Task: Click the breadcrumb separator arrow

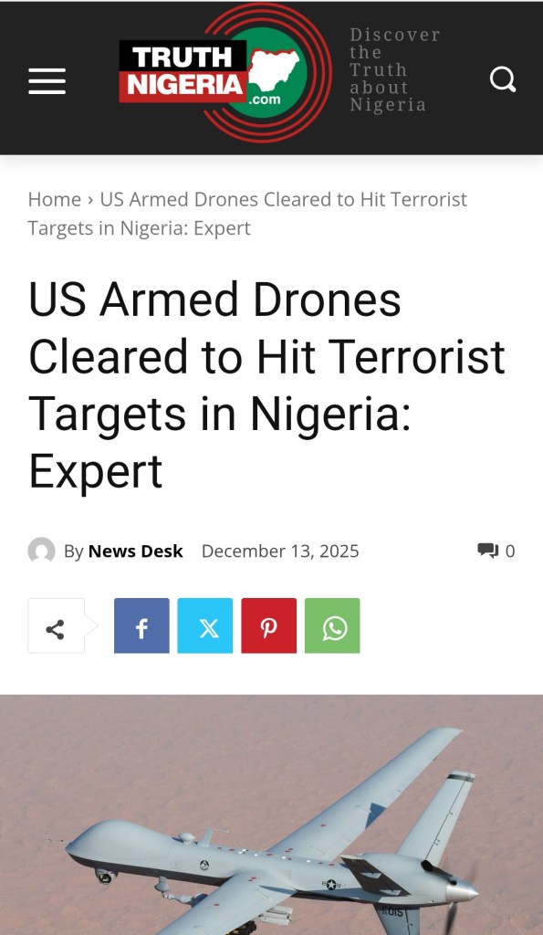Action: coord(90,199)
